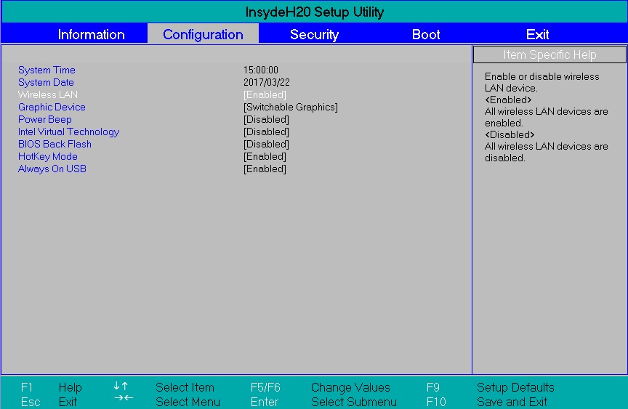
Task: Select the HotKey Mode setting label
Action: click(x=48, y=156)
